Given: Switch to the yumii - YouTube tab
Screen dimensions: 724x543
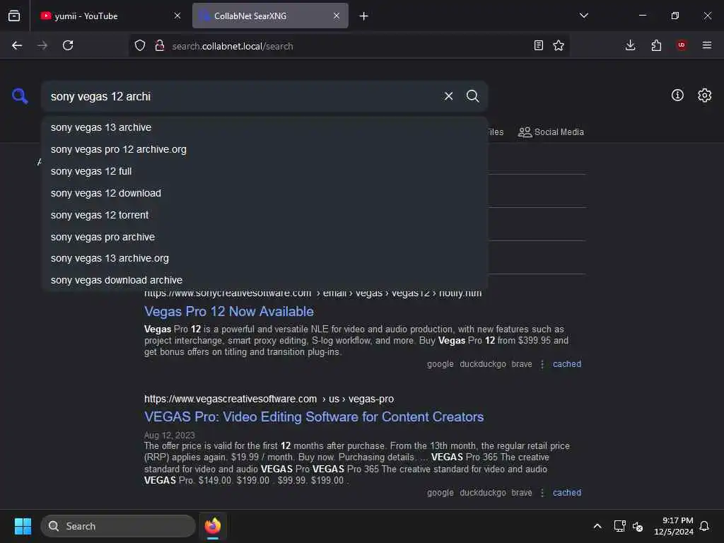Looking at the screenshot, I should pos(110,16).
